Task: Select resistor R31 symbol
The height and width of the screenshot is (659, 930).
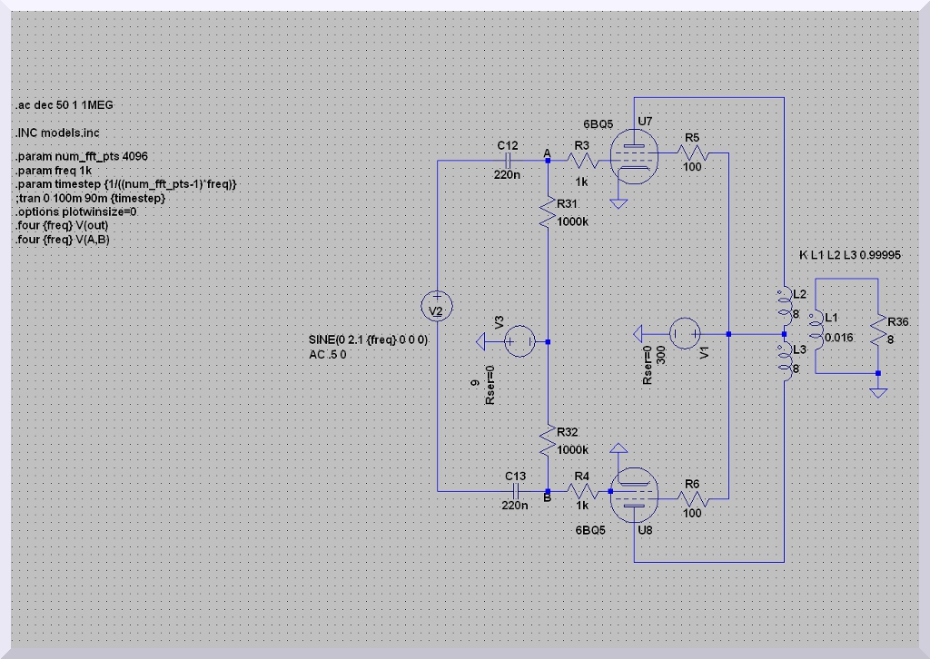Action: (x=548, y=214)
